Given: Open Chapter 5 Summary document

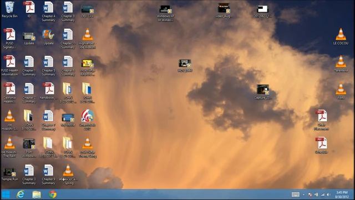Looking at the screenshot, I should click(48, 66).
